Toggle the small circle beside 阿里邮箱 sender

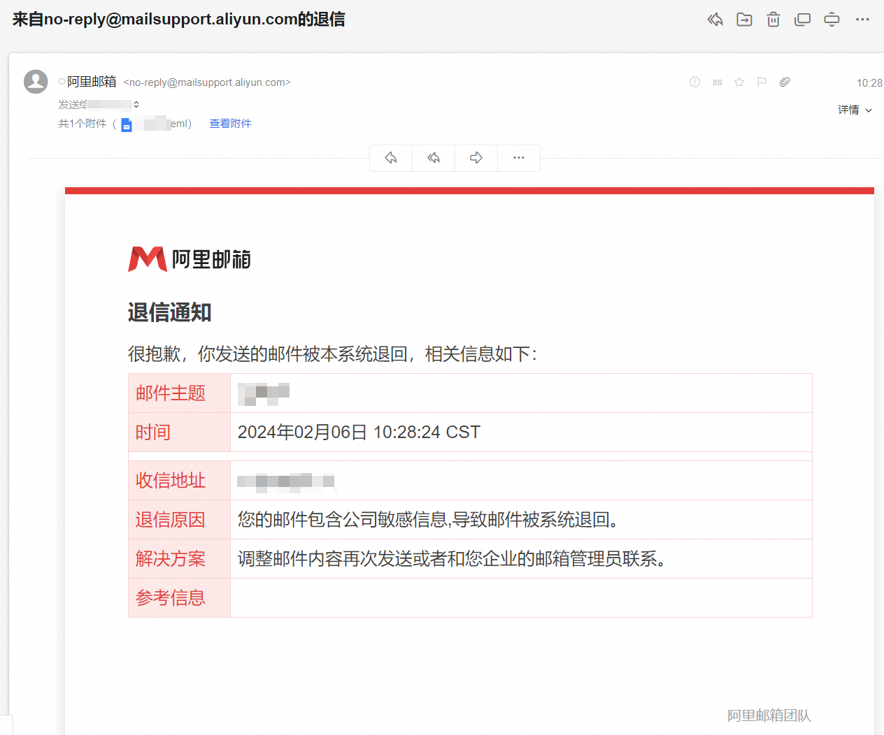click(x=62, y=82)
